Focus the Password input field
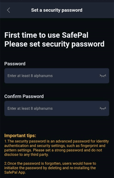Image resolution: width=114 pixels, height=178 pixels. point(57,76)
